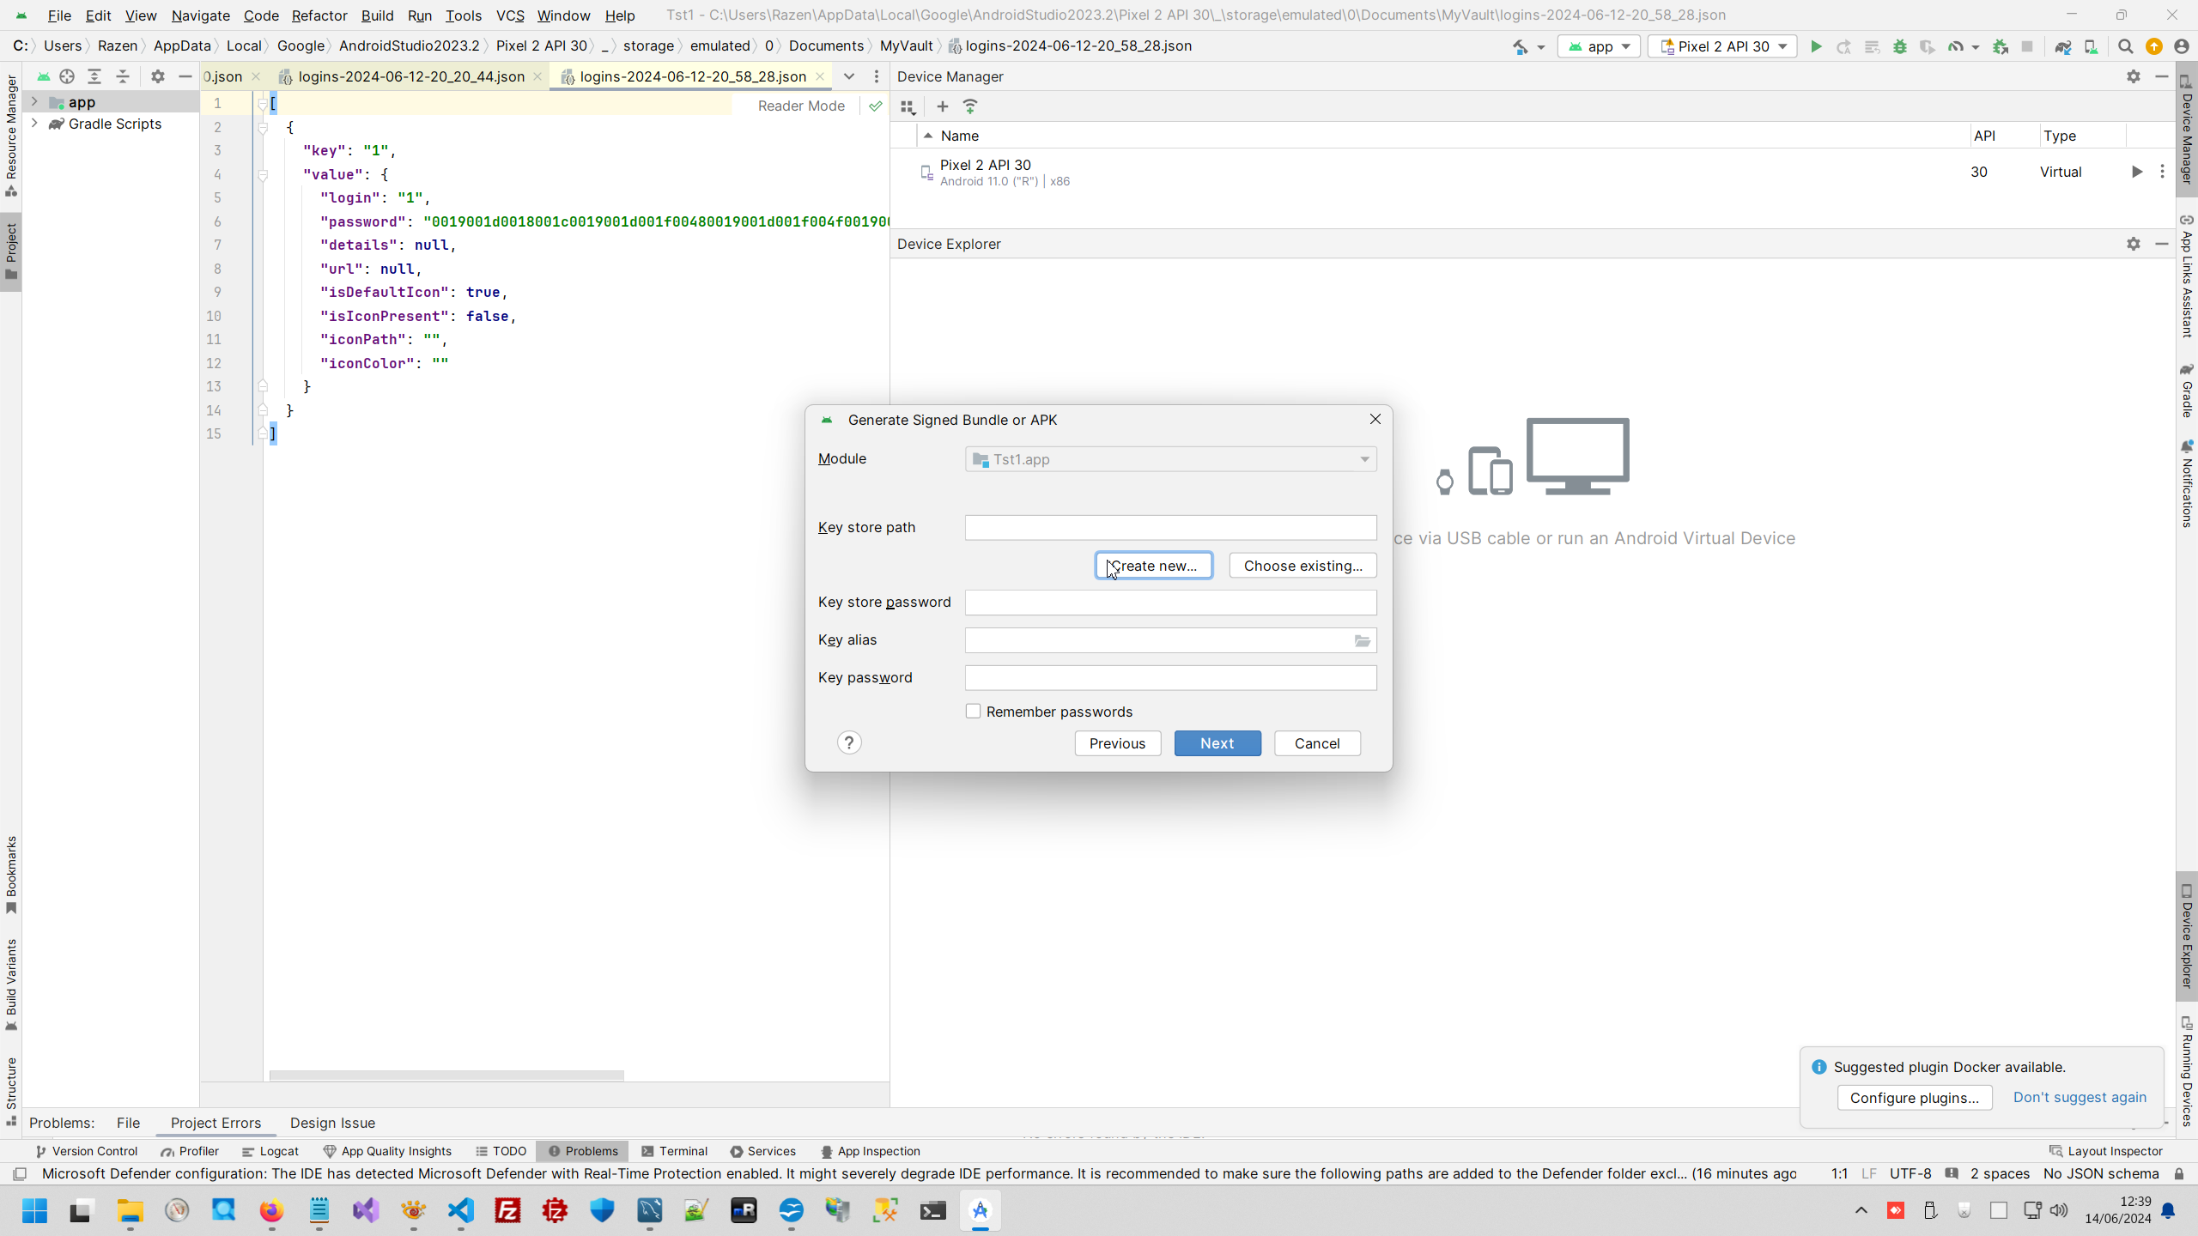Click the Don't suggest again link
2198x1236 pixels.
click(2079, 1098)
